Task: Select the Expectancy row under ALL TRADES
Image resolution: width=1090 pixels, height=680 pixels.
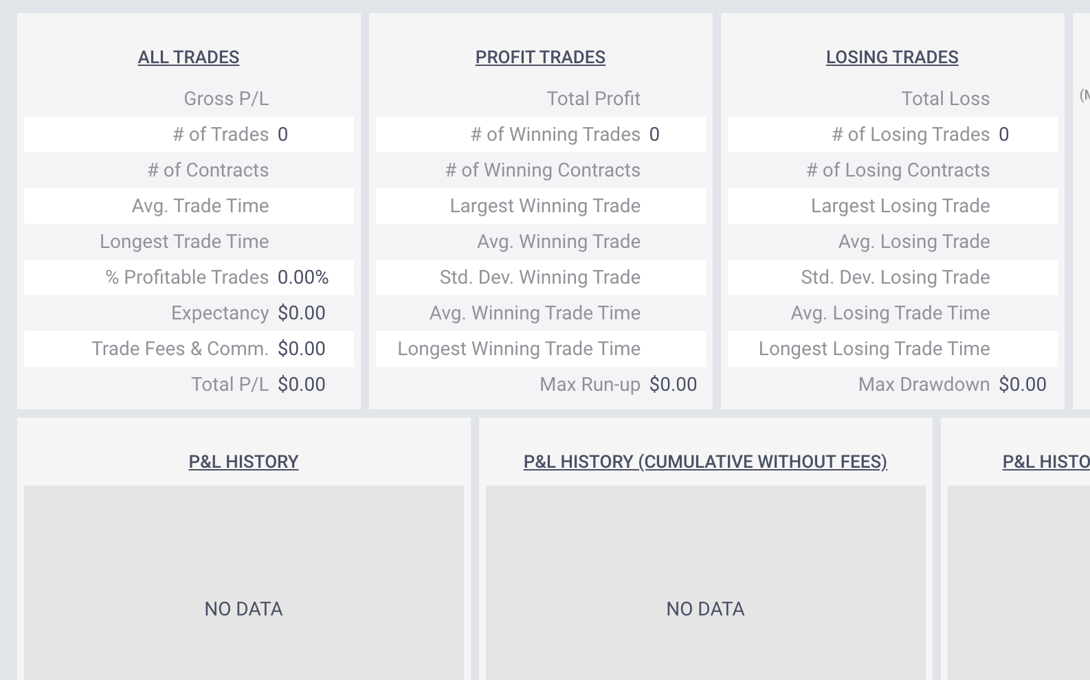Action: 220,313
